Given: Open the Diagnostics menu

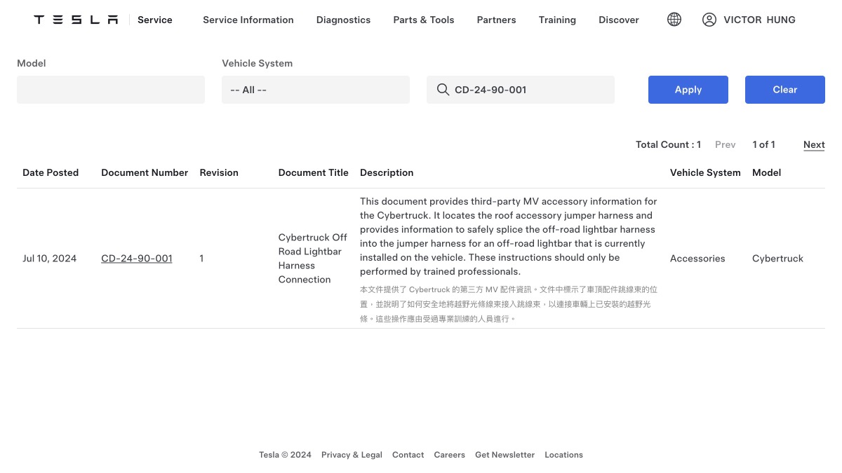Looking at the screenshot, I should (x=343, y=20).
